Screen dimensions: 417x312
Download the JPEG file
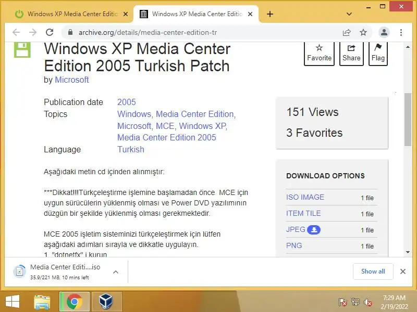click(x=296, y=229)
